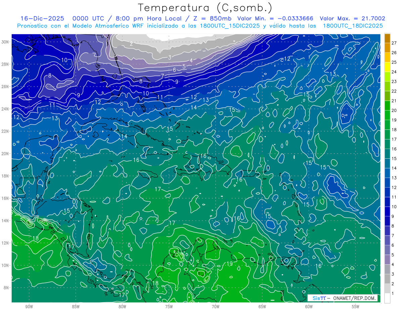Click the "22N" latitude axis label
The width and height of the screenshot is (403, 311).
[5, 131]
